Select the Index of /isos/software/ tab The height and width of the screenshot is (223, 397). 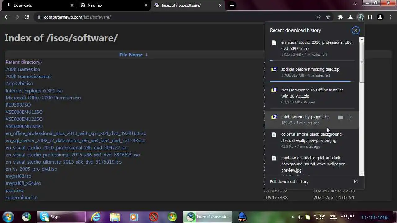coord(188,5)
